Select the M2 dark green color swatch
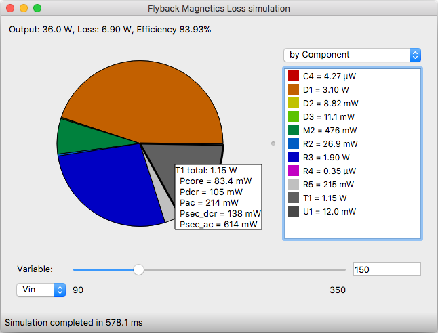This screenshot has height=333, width=438. (x=294, y=130)
